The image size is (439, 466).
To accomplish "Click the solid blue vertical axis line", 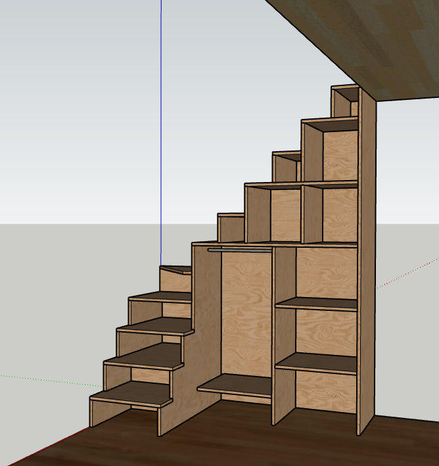I will 161,133.
